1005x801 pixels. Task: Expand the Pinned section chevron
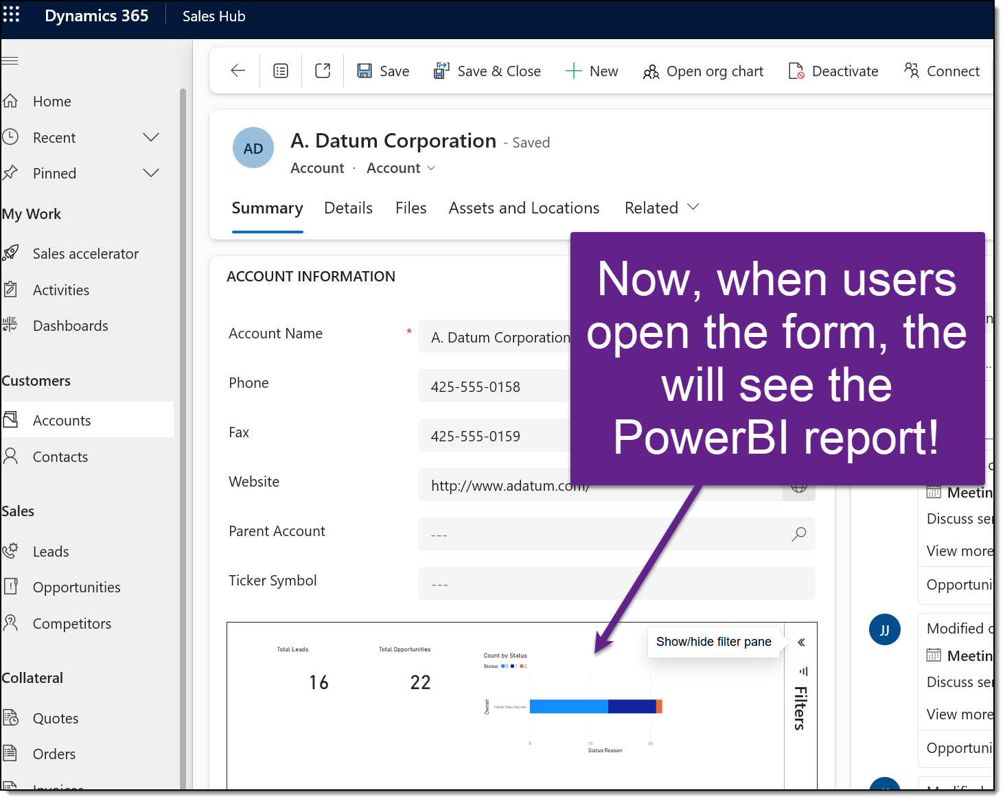click(151, 173)
